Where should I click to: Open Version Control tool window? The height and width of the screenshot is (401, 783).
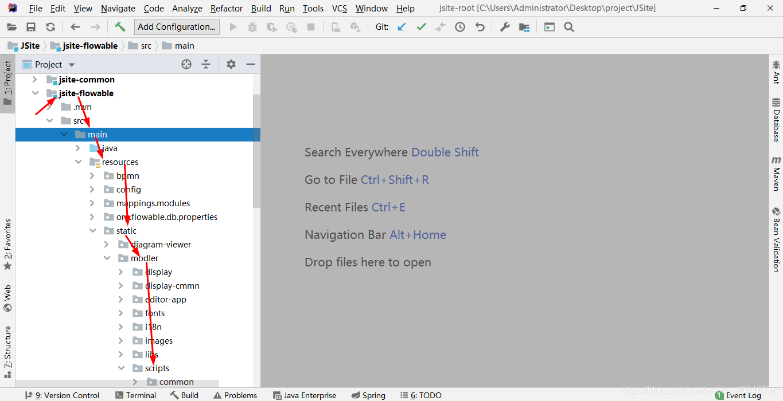pyautogui.click(x=63, y=395)
